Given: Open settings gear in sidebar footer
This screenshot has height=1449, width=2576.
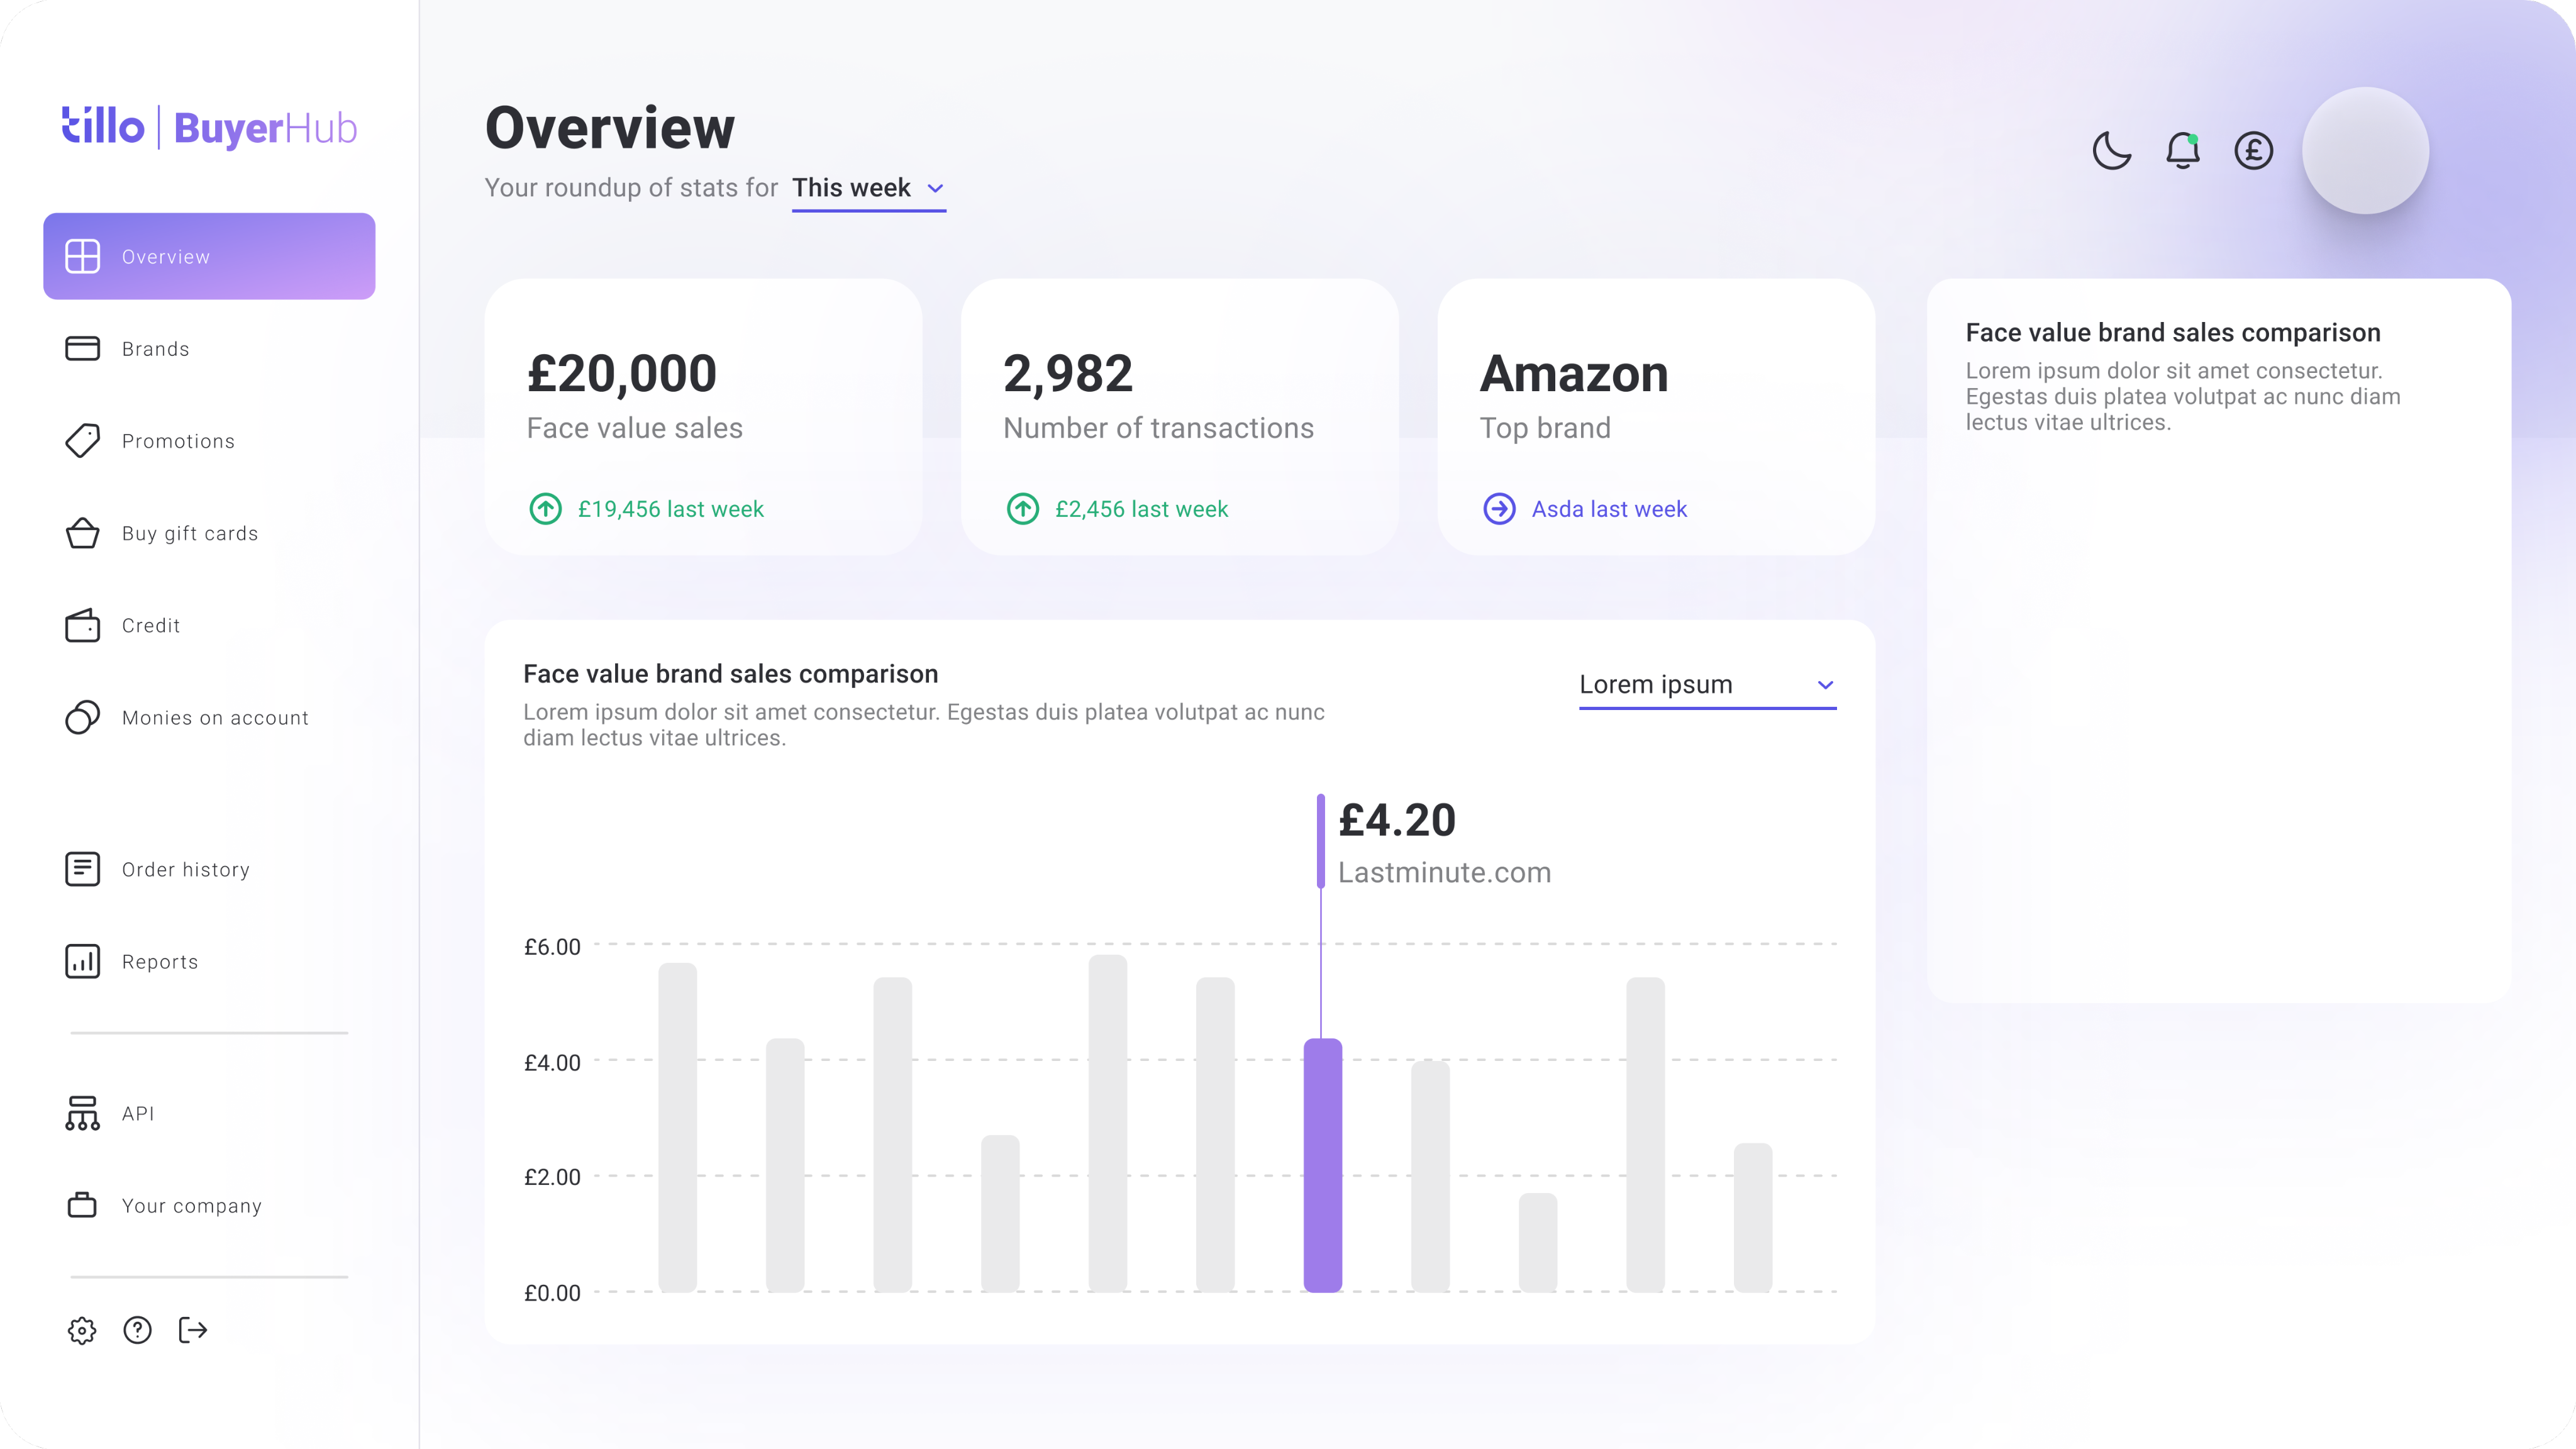Looking at the screenshot, I should point(82,1330).
